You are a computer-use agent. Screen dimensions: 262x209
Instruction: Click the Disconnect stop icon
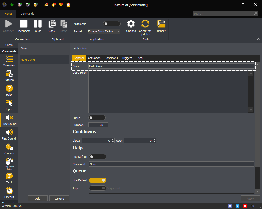tap(23, 24)
